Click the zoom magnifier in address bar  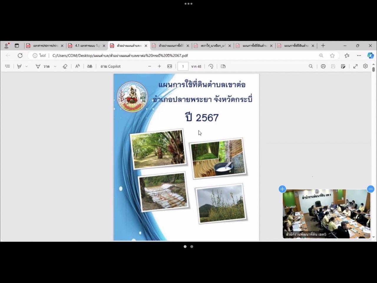click(x=321, y=55)
